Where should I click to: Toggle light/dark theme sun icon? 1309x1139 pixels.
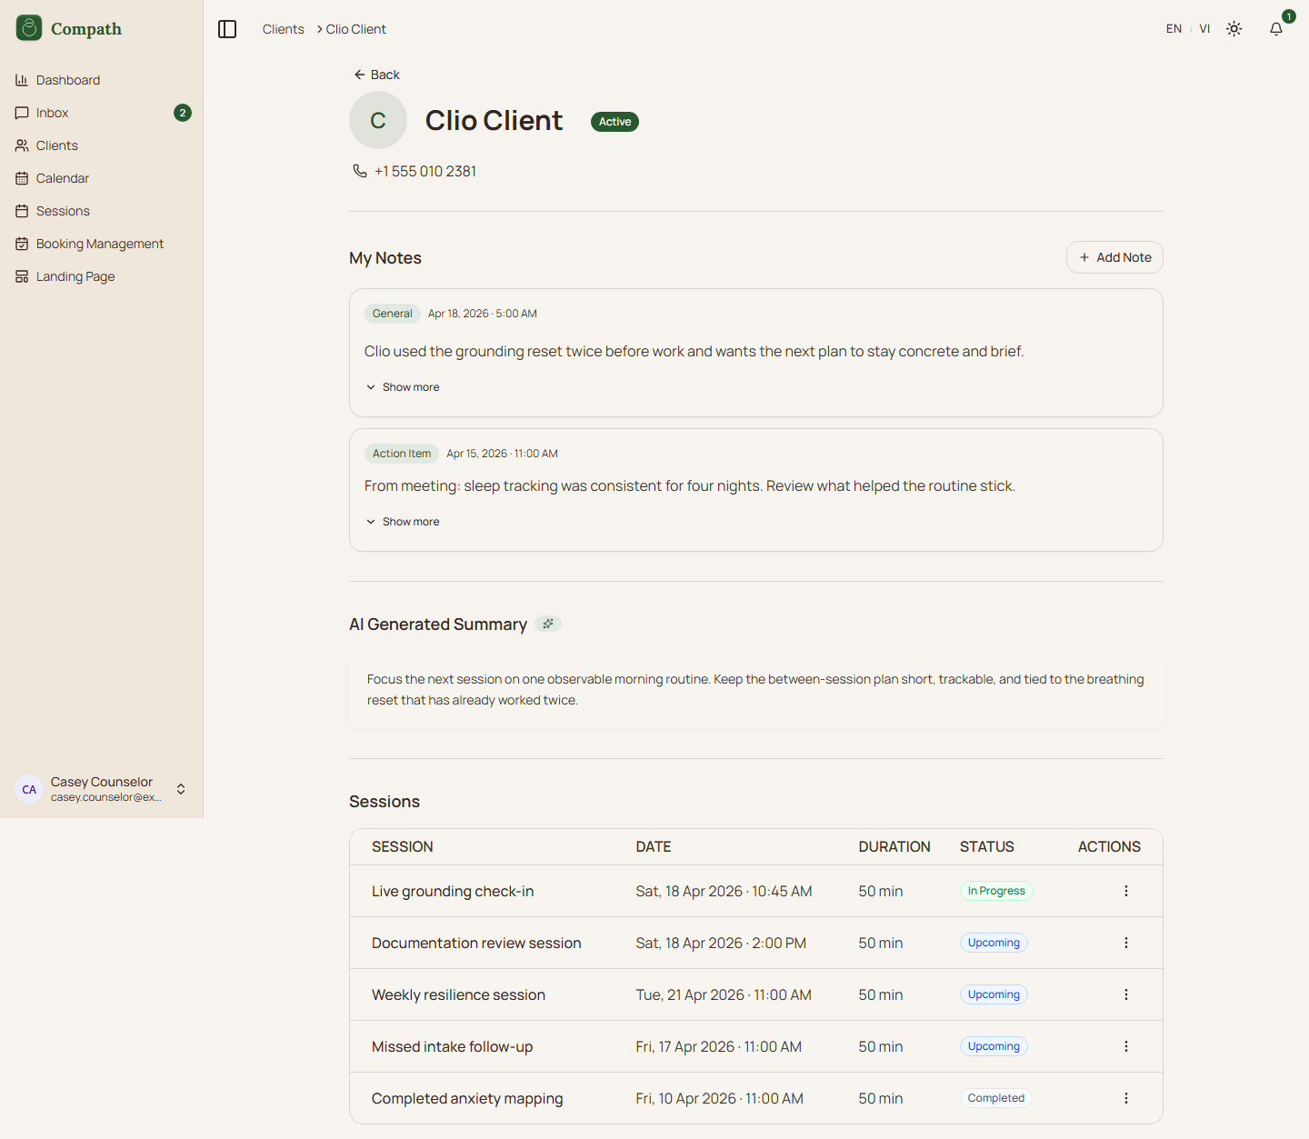[1234, 29]
